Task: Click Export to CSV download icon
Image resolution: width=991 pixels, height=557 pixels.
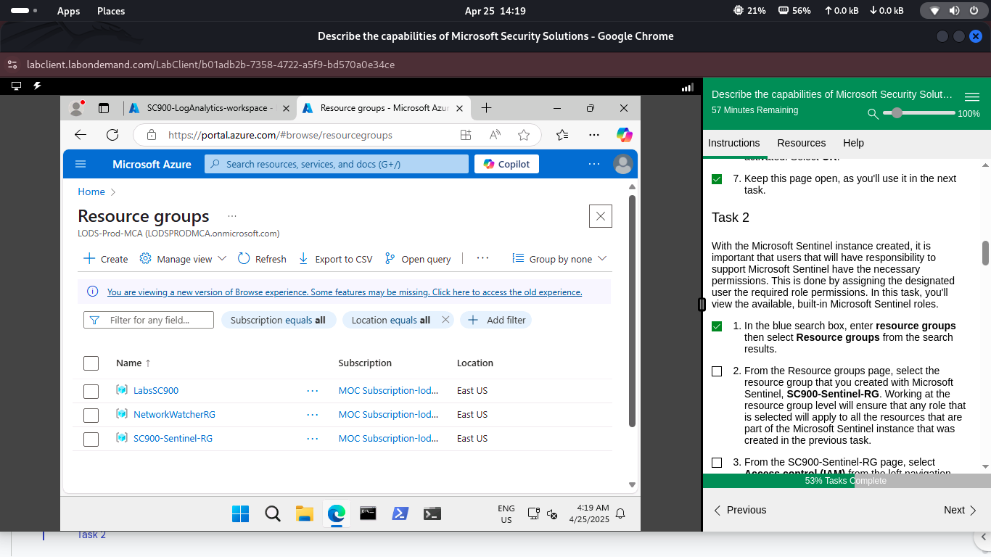Action: point(303,259)
